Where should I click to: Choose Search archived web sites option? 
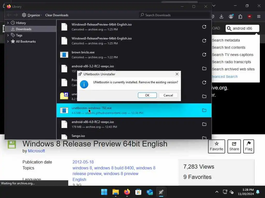pyautogui.click(x=233, y=69)
